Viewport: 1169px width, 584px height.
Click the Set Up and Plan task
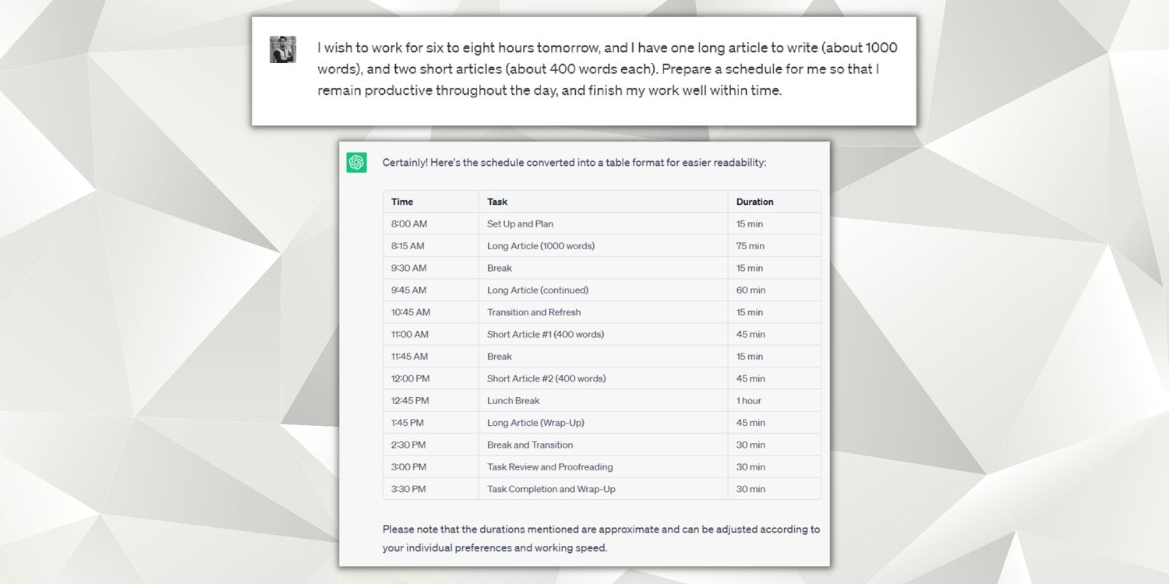(x=520, y=224)
